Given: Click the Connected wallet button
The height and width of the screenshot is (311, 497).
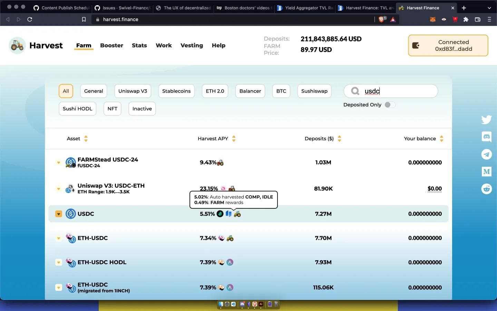Looking at the screenshot, I should 448,46.
